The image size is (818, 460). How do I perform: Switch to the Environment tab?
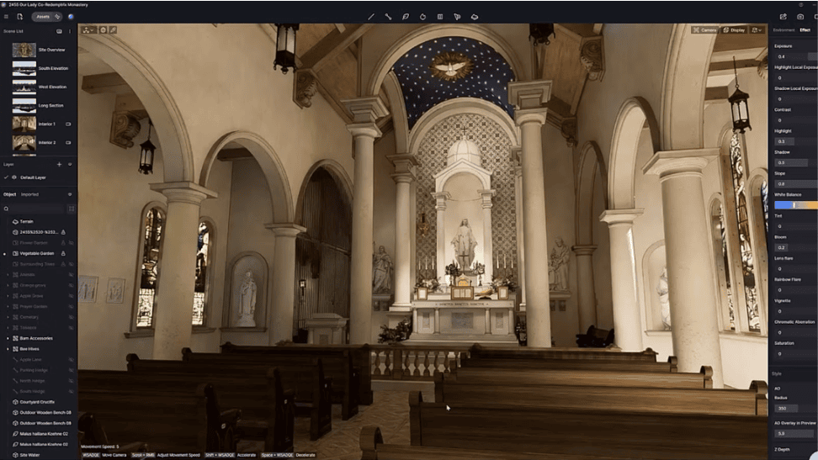coord(783,29)
